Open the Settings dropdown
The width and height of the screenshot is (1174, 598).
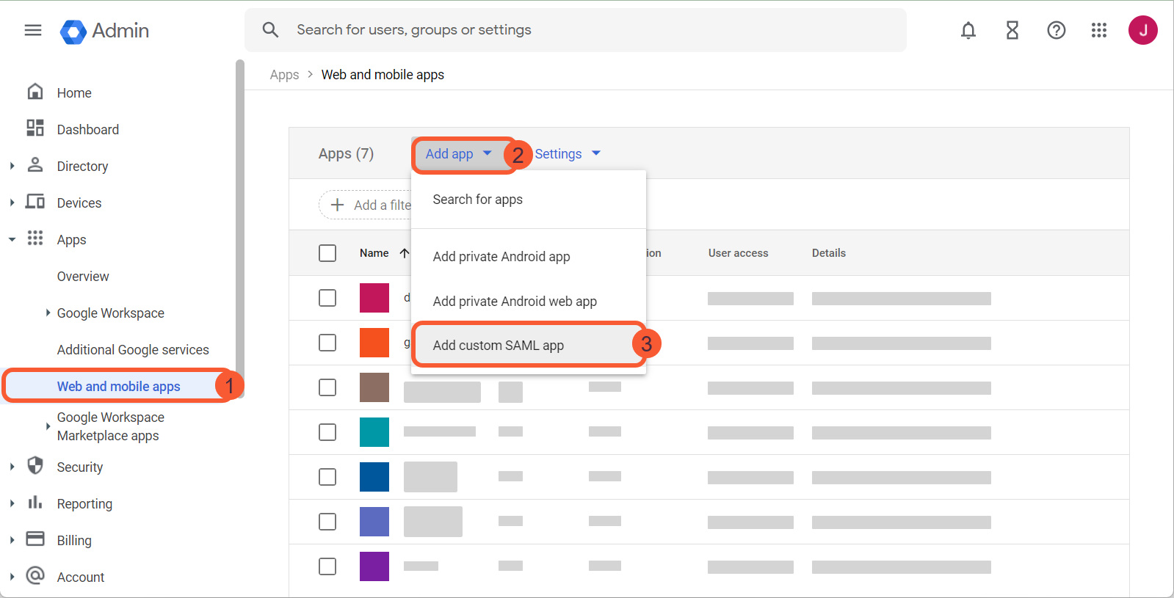[x=568, y=154]
